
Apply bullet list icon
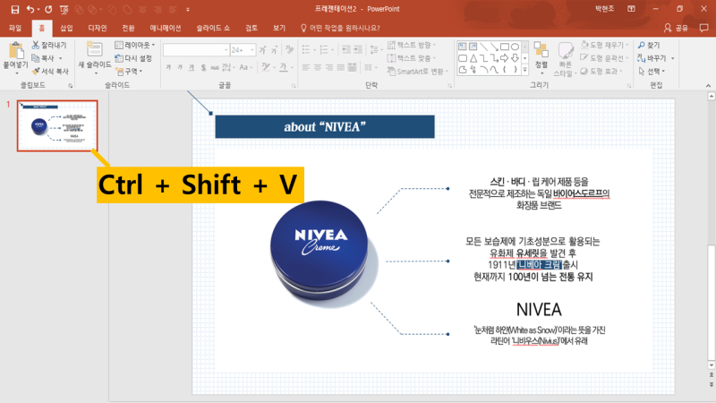(x=306, y=50)
